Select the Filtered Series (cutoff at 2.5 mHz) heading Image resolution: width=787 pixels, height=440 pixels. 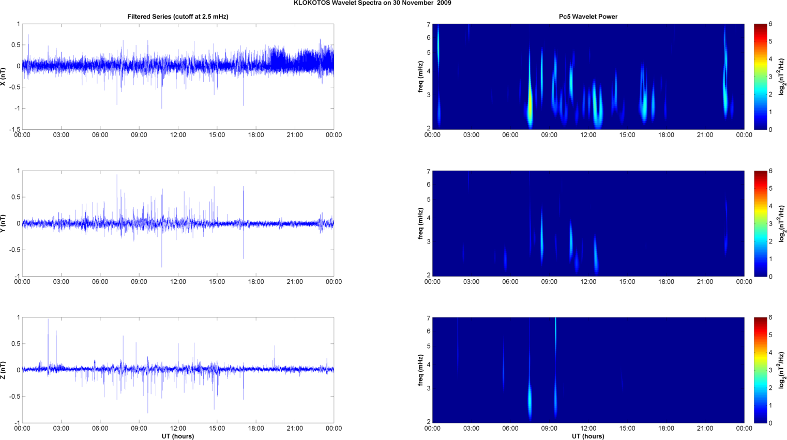pos(178,17)
